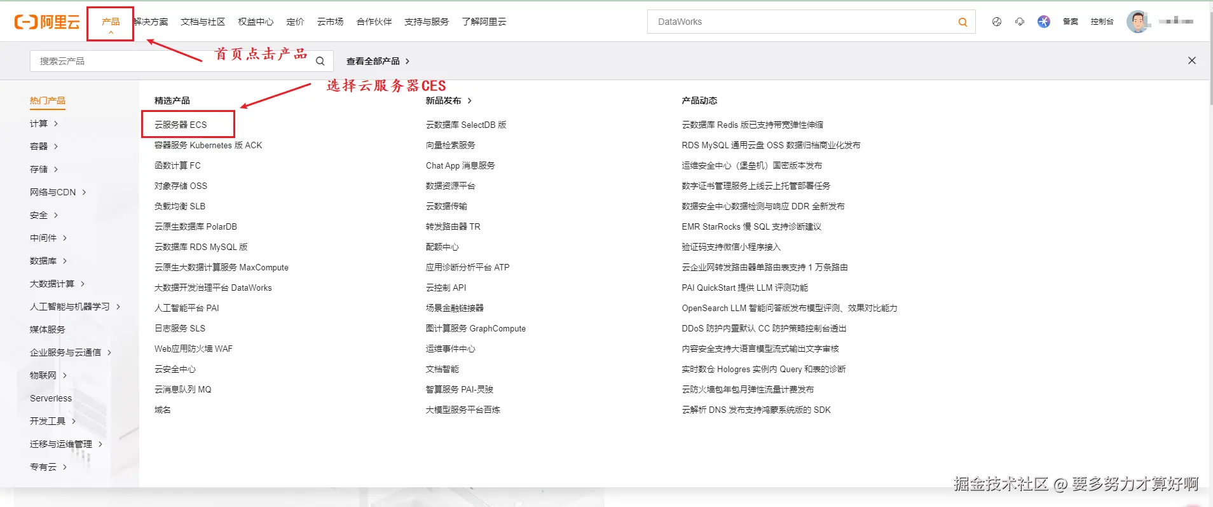Expand the 开发工具 category
The height and width of the screenshot is (507, 1213).
click(53, 421)
